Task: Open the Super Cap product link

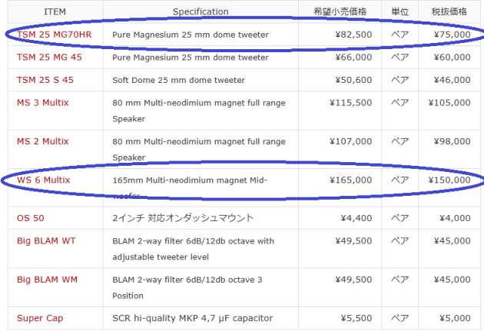Action: point(40,318)
